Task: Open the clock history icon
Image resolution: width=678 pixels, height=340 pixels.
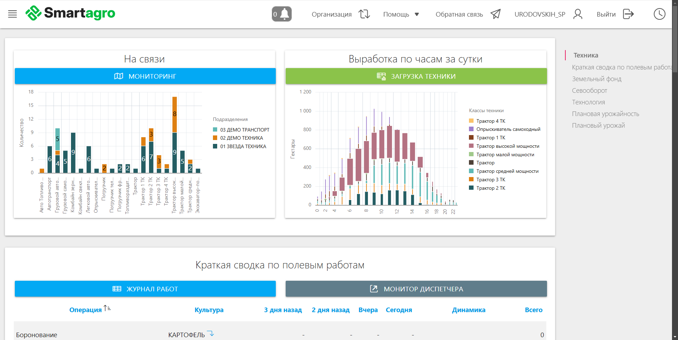Action: 659,14
